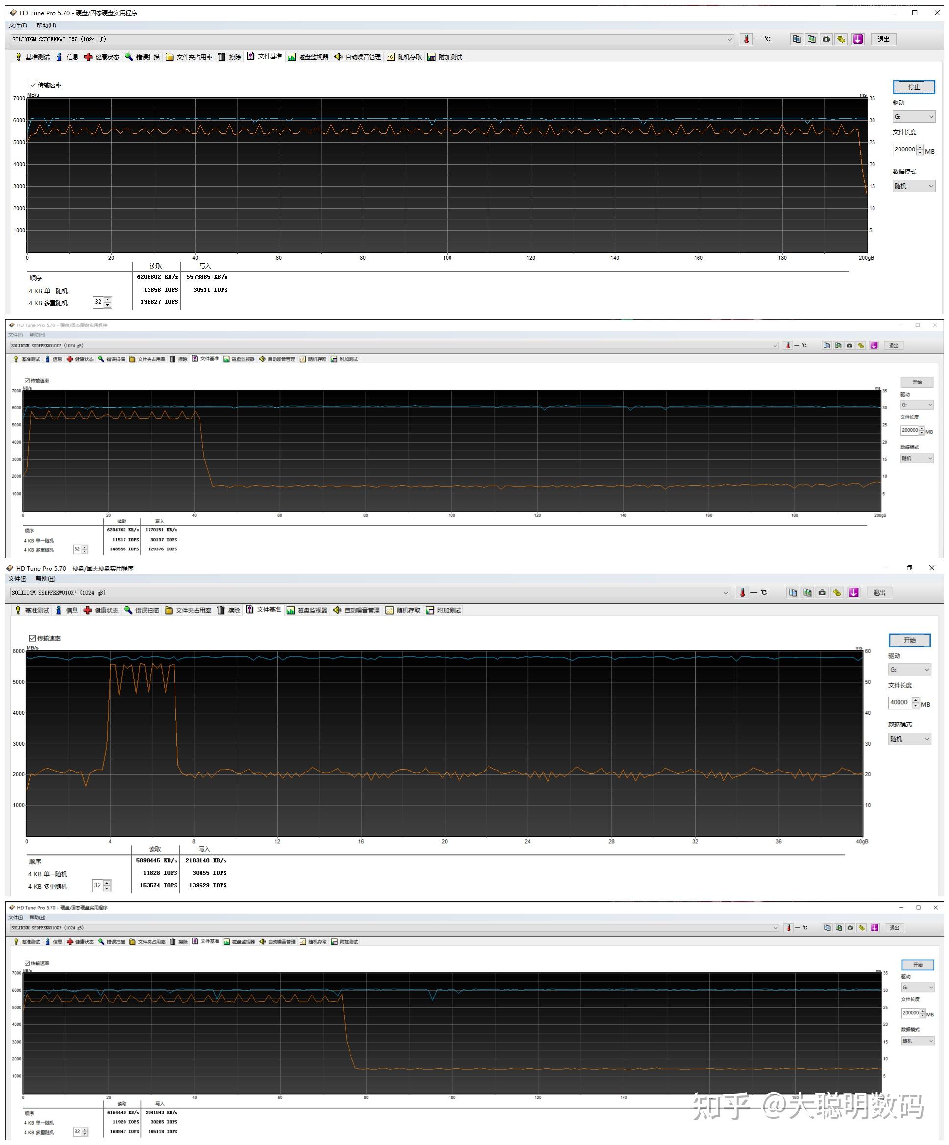Toggle 传输速率 checkbox in window showing 1770151 KB/s write
The height and width of the screenshot is (1145, 949).
(27, 380)
